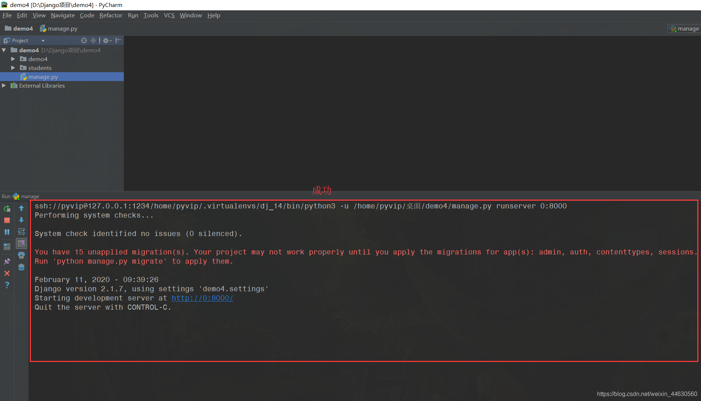Click the 'Quit the server with CONTROL-C.' line

(x=103, y=307)
